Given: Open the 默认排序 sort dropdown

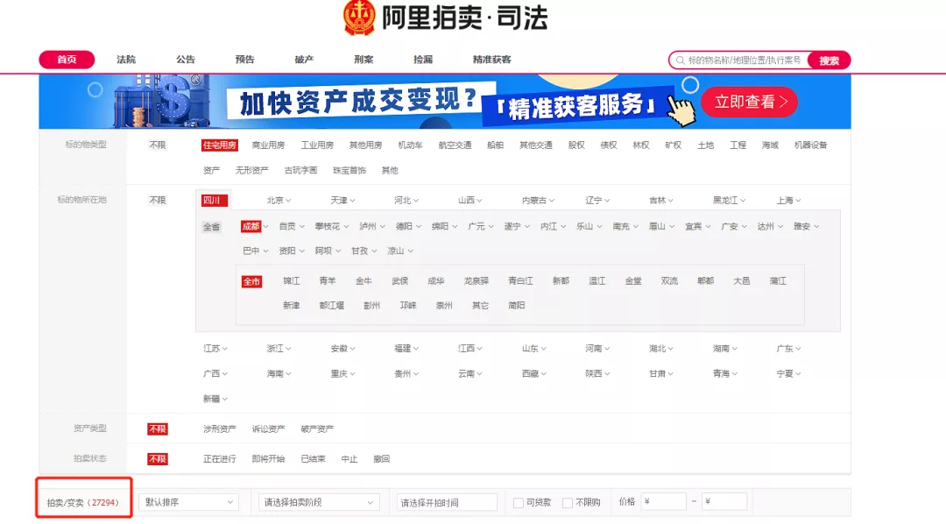Looking at the screenshot, I should 189,502.
